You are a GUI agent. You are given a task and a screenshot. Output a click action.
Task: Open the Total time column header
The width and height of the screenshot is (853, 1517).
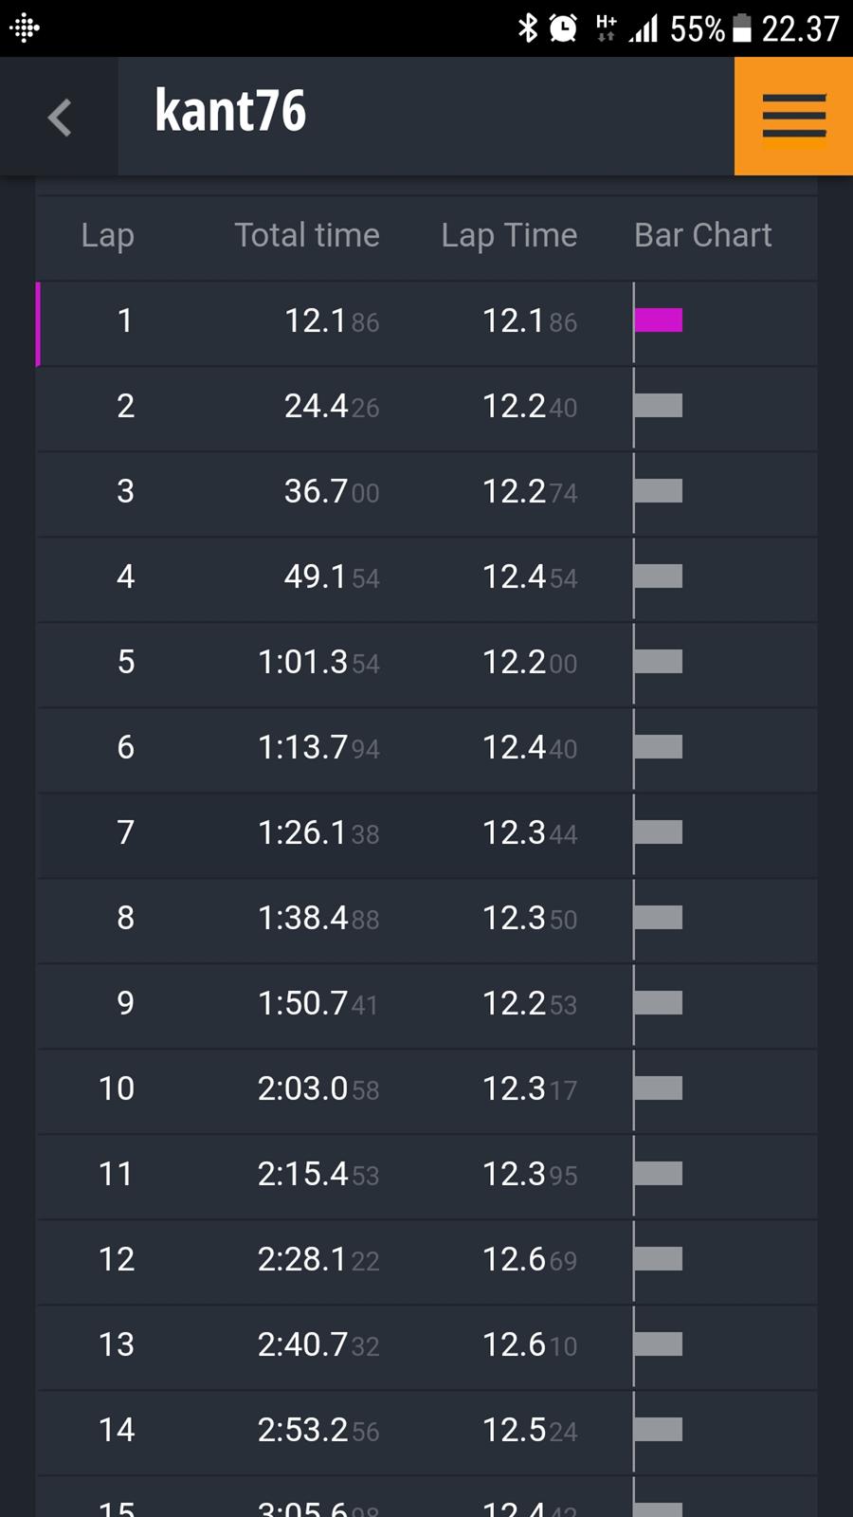pos(307,235)
